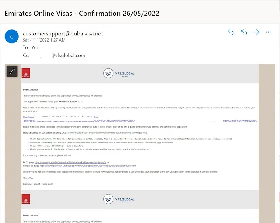Click the bottom VFS Global logo
The width and height of the screenshot is (280, 223).
coord(119,199)
